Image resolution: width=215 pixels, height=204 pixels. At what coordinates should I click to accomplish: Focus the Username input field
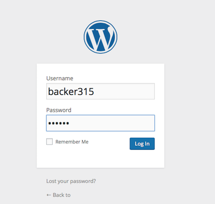click(x=101, y=91)
